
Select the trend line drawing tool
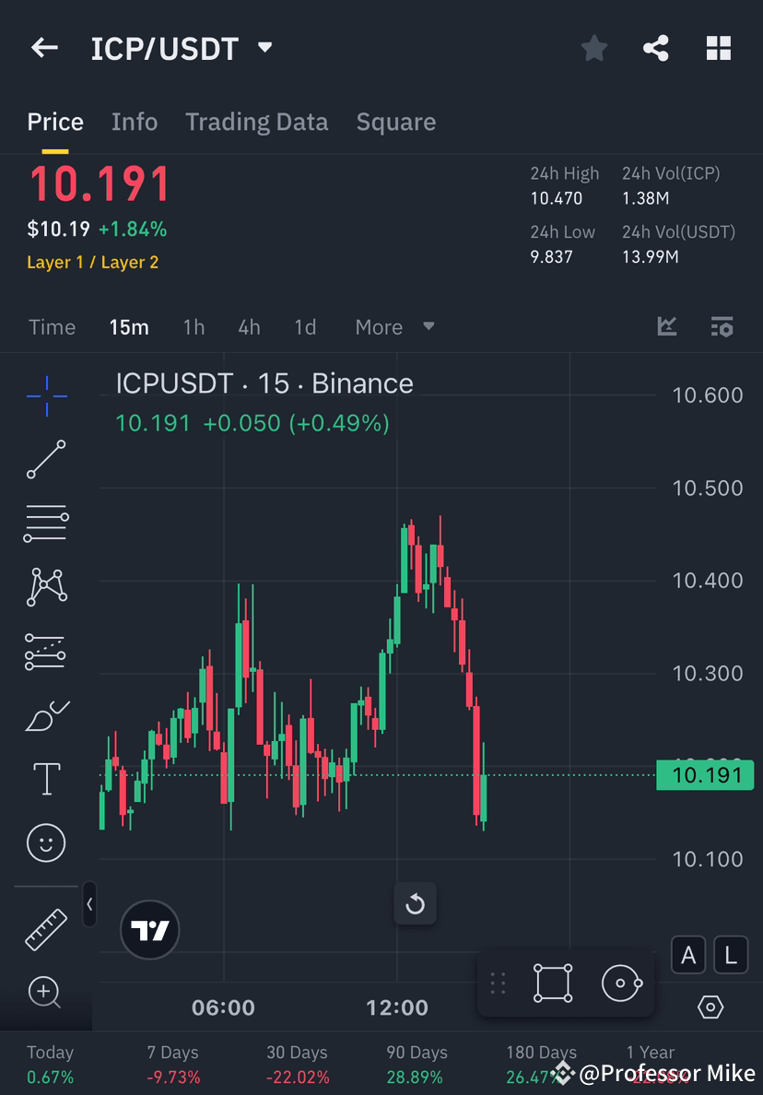point(46,459)
